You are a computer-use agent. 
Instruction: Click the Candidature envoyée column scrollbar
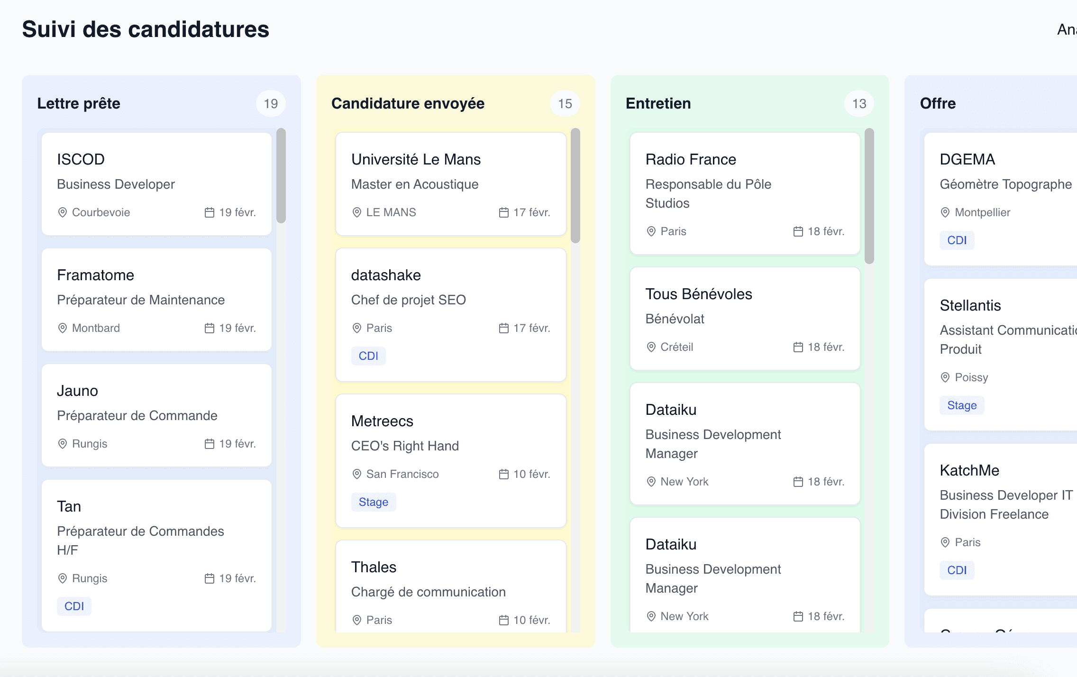click(x=575, y=185)
